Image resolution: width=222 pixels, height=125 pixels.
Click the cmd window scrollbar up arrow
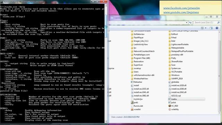click(x=106, y=5)
